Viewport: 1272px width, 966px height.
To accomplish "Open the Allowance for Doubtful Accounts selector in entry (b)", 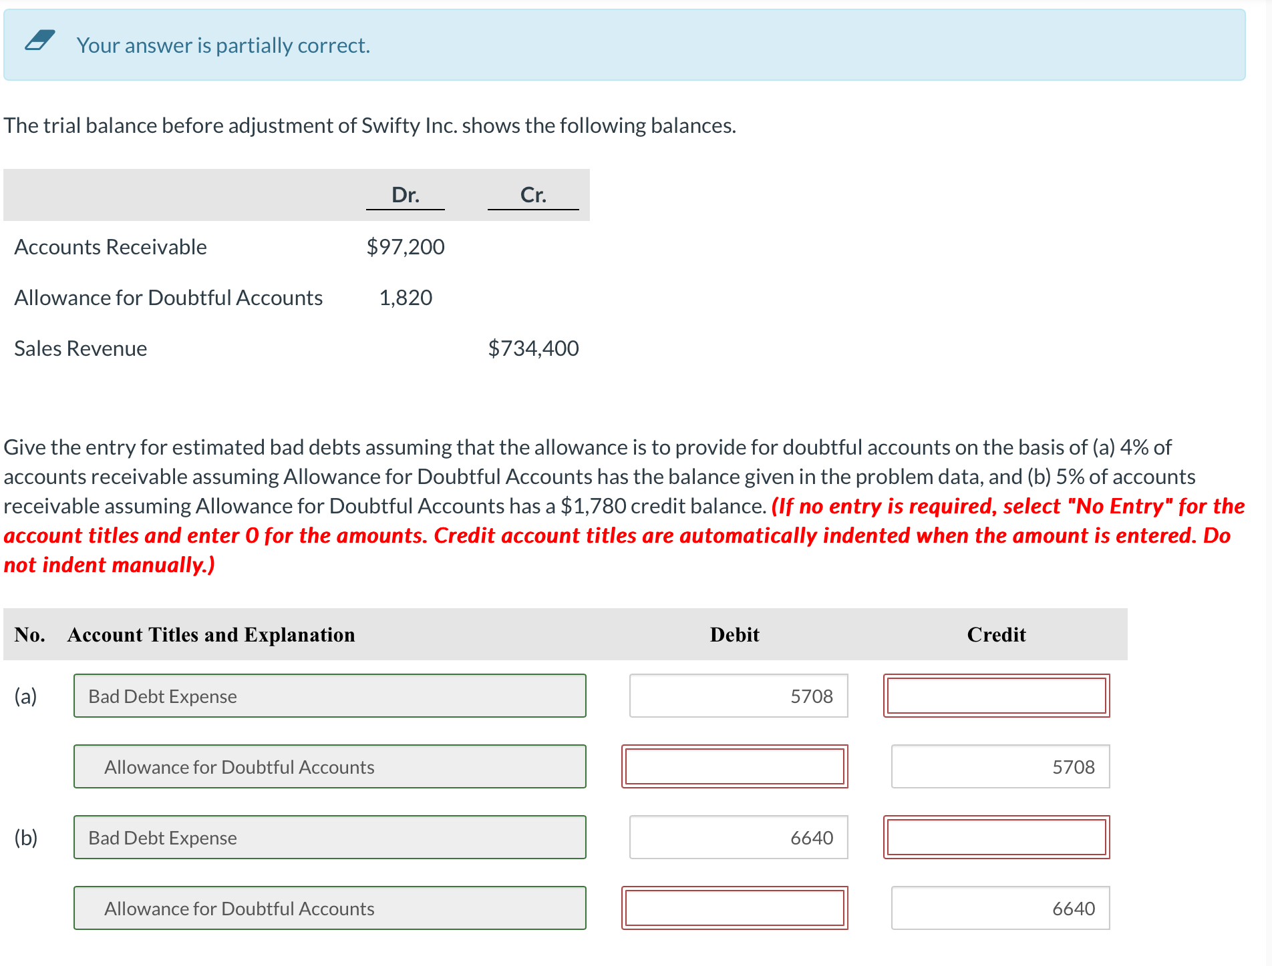I will pyautogui.click(x=329, y=908).
